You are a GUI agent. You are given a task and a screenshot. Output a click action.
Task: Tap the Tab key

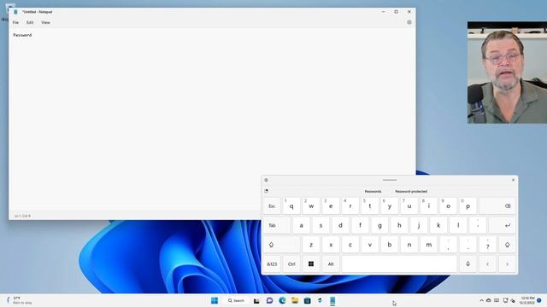click(x=277, y=225)
